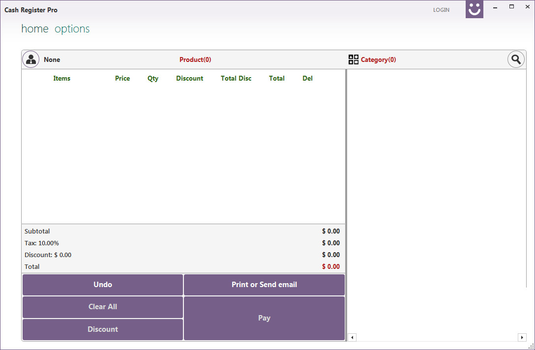Click the Undo button
The width and height of the screenshot is (535, 350).
102,284
